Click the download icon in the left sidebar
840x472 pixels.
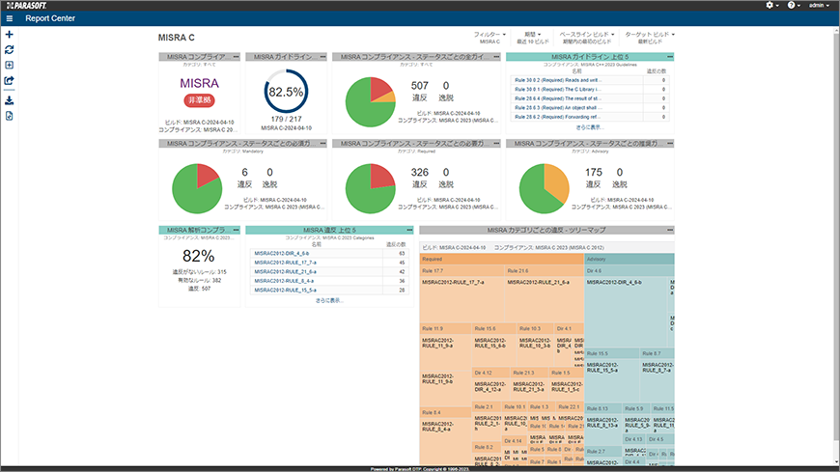pos(9,100)
